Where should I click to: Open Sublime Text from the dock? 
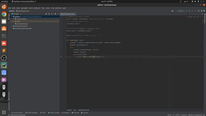(4, 51)
